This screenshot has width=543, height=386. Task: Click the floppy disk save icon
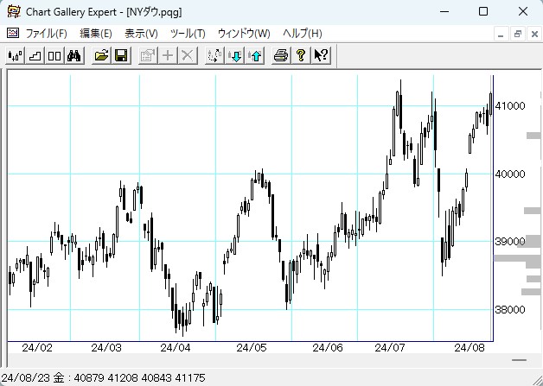coord(121,55)
